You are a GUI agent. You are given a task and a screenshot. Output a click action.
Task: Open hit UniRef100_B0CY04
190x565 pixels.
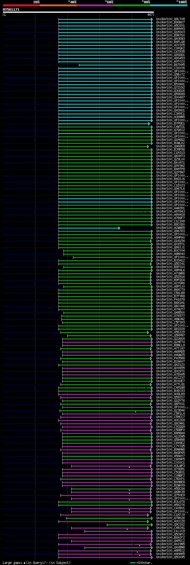point(170,250)
